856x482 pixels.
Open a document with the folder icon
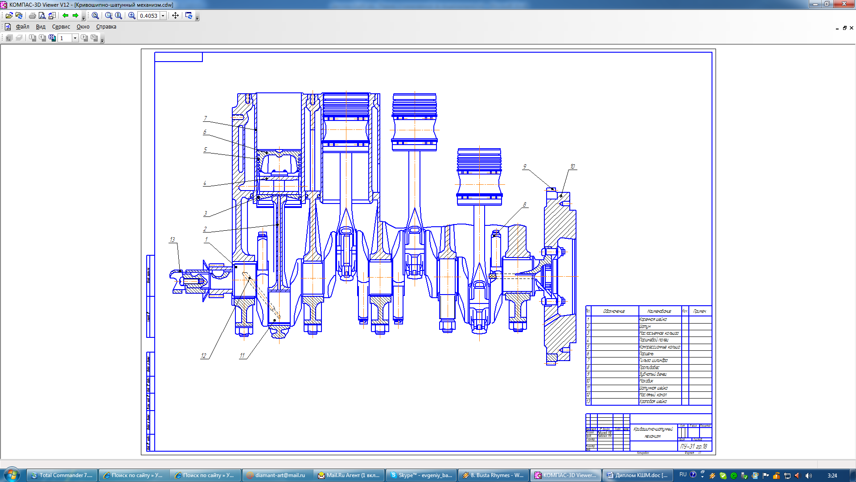coord(9,16)
